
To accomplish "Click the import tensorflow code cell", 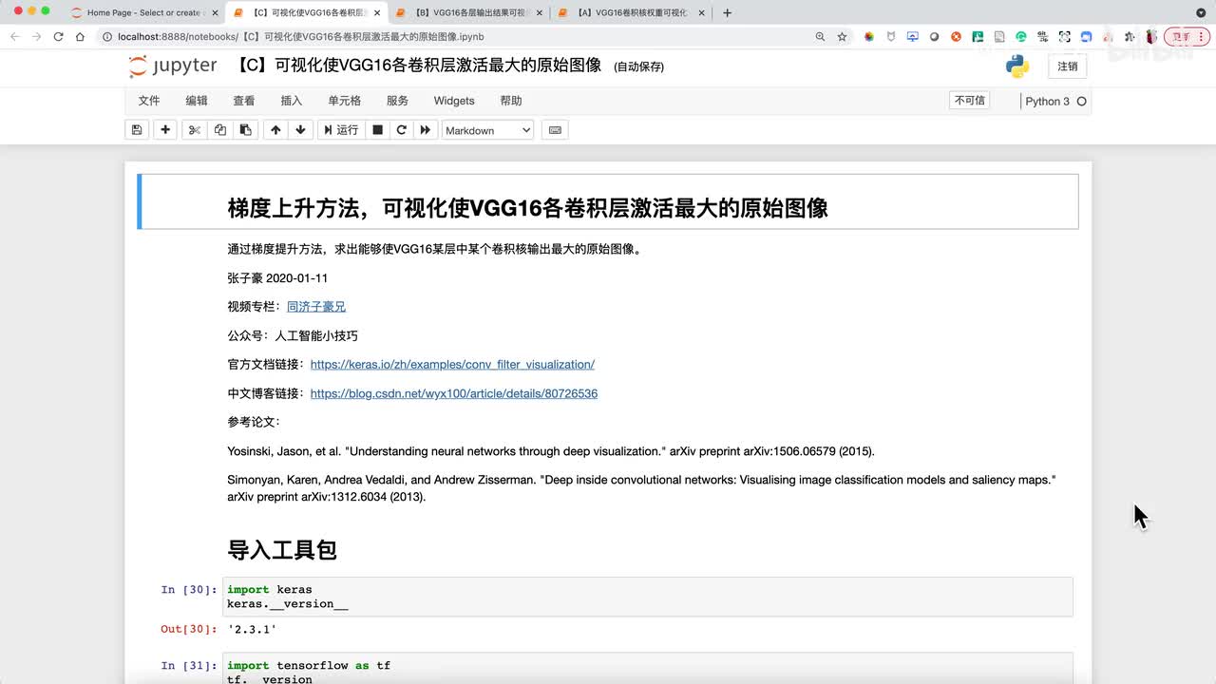I will click(647, 669).
